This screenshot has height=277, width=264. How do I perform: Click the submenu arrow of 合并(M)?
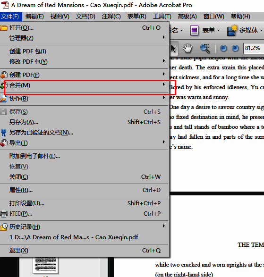[x=164, y=84]
